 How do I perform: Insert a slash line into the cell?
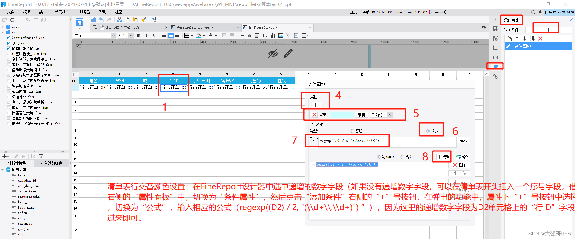288,36
